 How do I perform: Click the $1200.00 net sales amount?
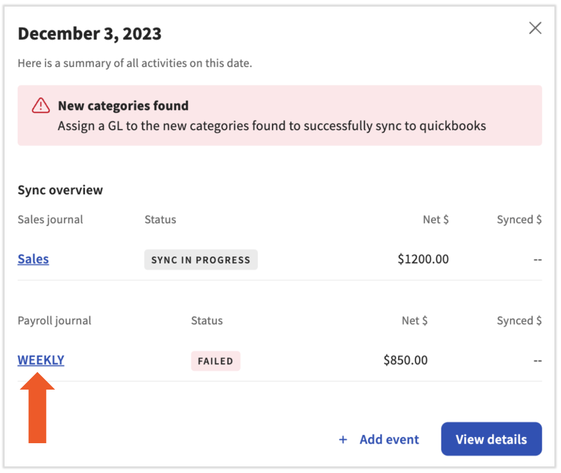coord(423,259)
